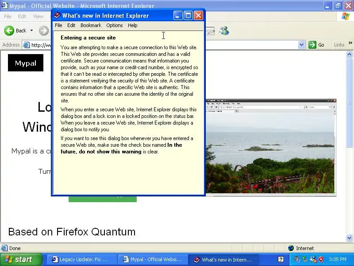The height and width of the screenshot is (266, 354).
Task: Switch to the Legacy Update taskbar button
Action: [82, 259]
